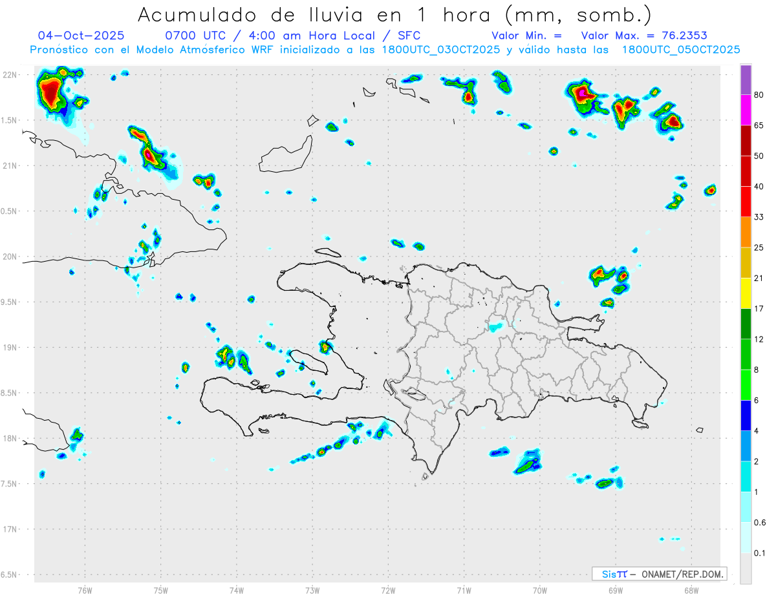This screenshot has width=776, height=599.
Task: Pick the yellow 17-21 legend segment
Action: (746, 293)
